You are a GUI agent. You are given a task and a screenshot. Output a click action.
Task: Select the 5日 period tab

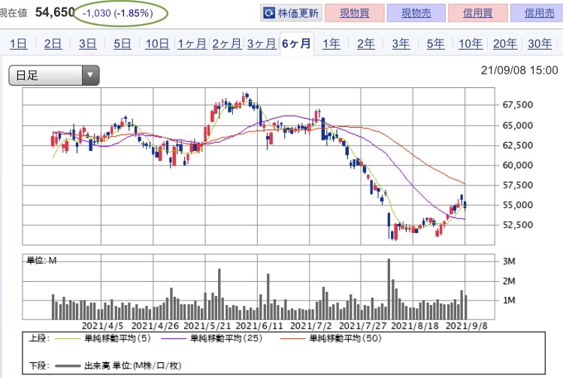coord(122,44)
